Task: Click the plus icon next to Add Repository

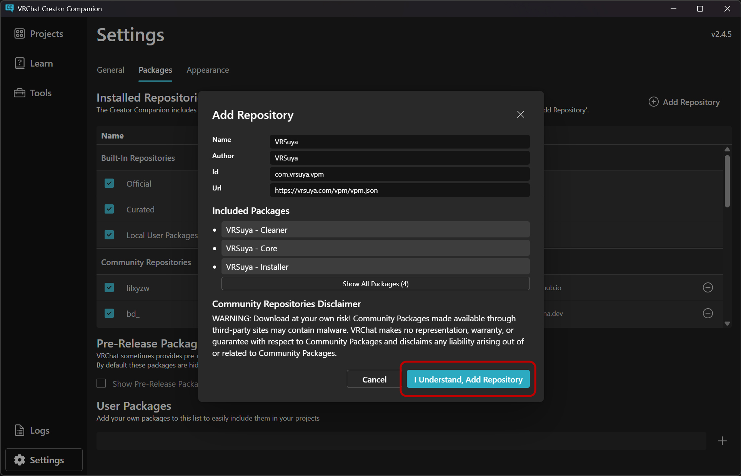Action: tap(653, 102)
